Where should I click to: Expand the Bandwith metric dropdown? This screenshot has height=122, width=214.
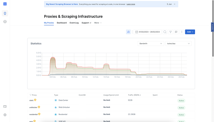(151, 44)
